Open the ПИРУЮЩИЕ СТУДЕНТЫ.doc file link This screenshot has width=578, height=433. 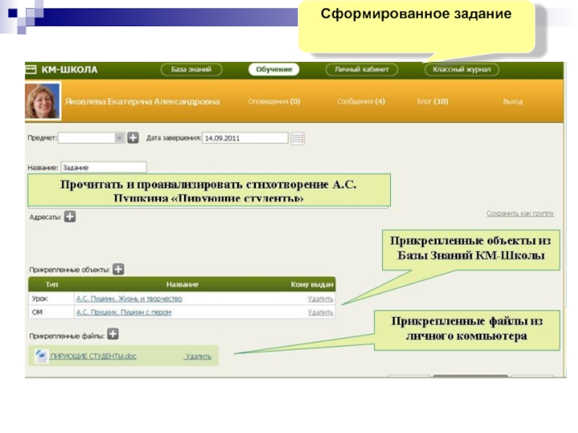(x=93, y=356)
